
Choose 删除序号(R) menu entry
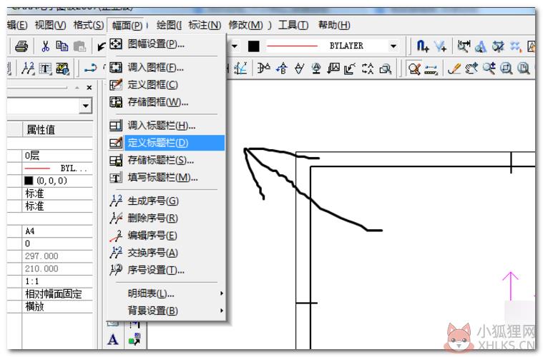[167, 218]
